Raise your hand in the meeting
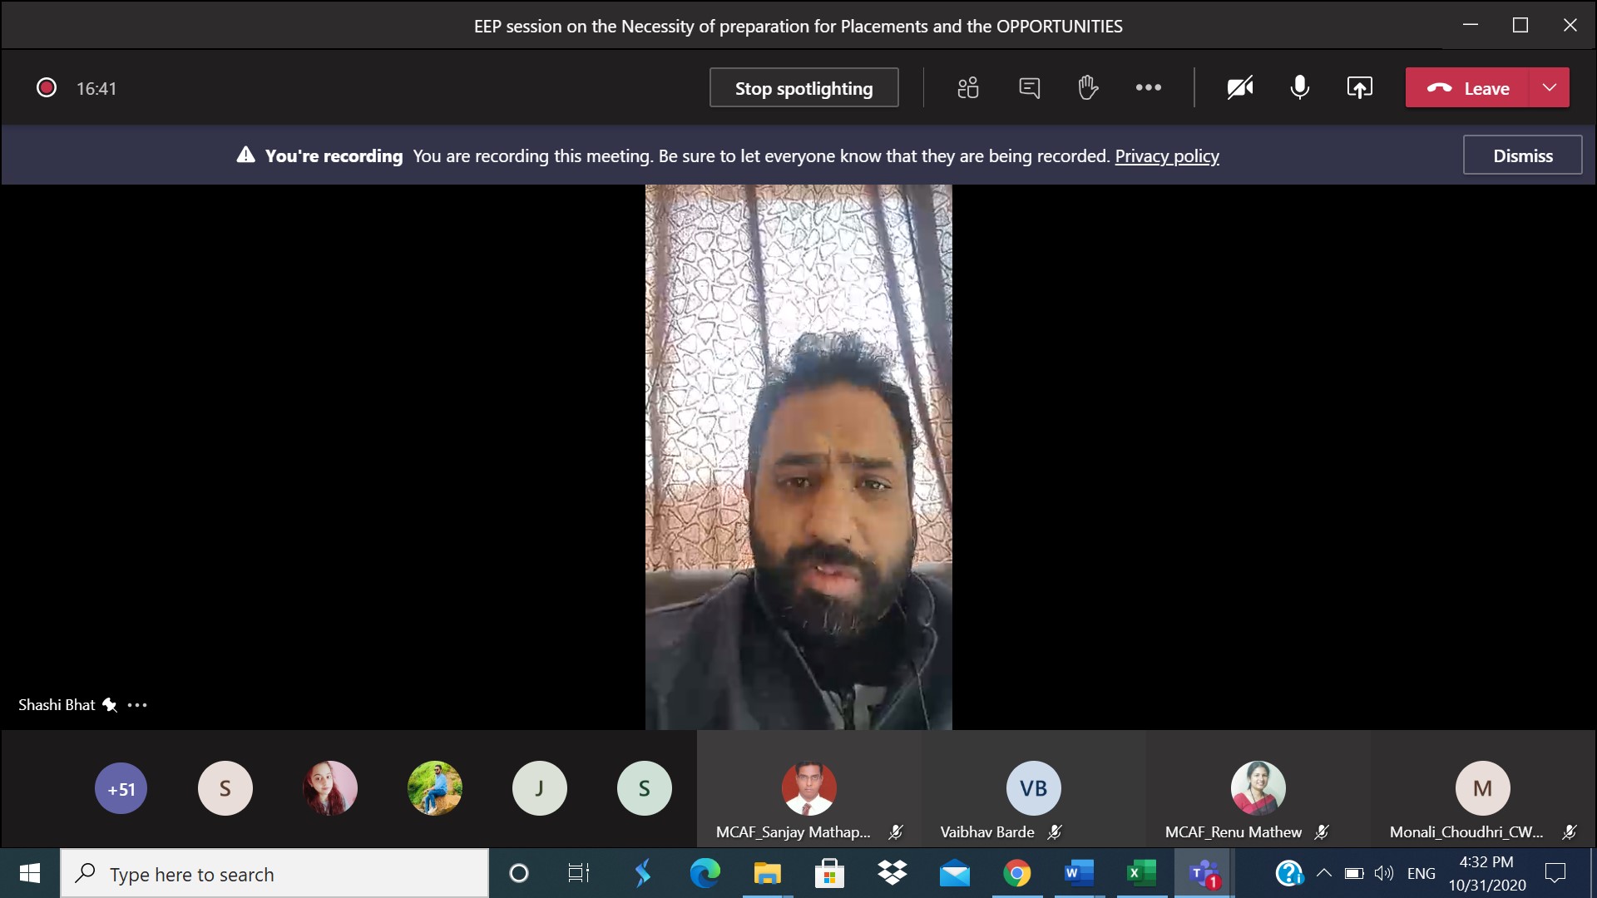The image size is (1597, 898). point(1088,88)
